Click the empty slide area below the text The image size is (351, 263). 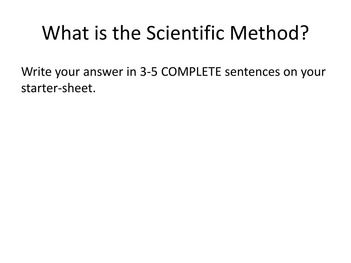pyautogui.click(x=175, y=174)
